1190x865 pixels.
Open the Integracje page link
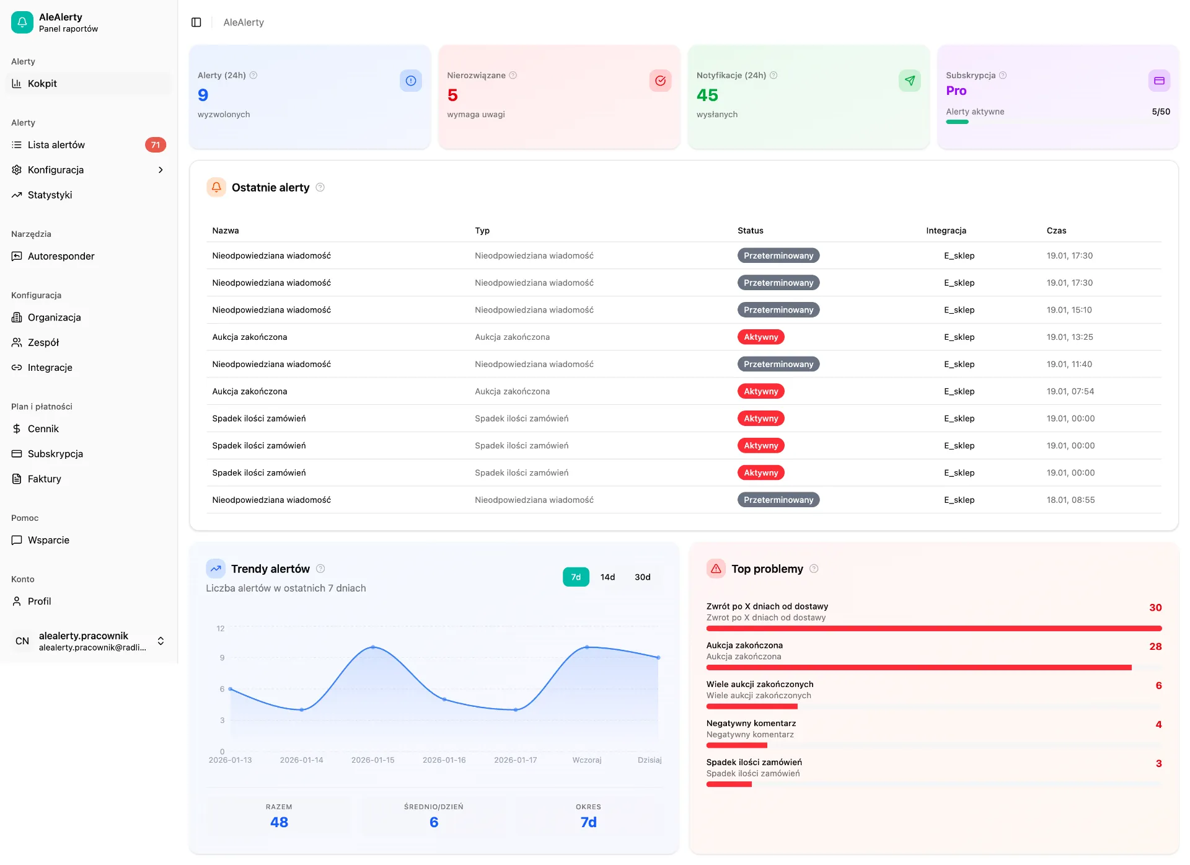[x=89, y=368]
